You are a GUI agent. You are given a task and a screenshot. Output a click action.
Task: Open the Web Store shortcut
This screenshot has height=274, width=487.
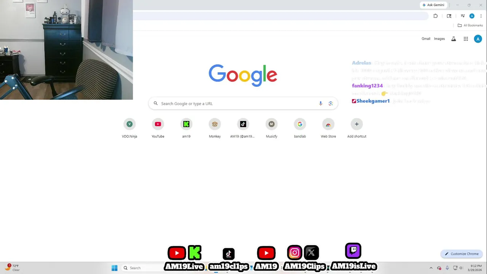coord(328,128)
